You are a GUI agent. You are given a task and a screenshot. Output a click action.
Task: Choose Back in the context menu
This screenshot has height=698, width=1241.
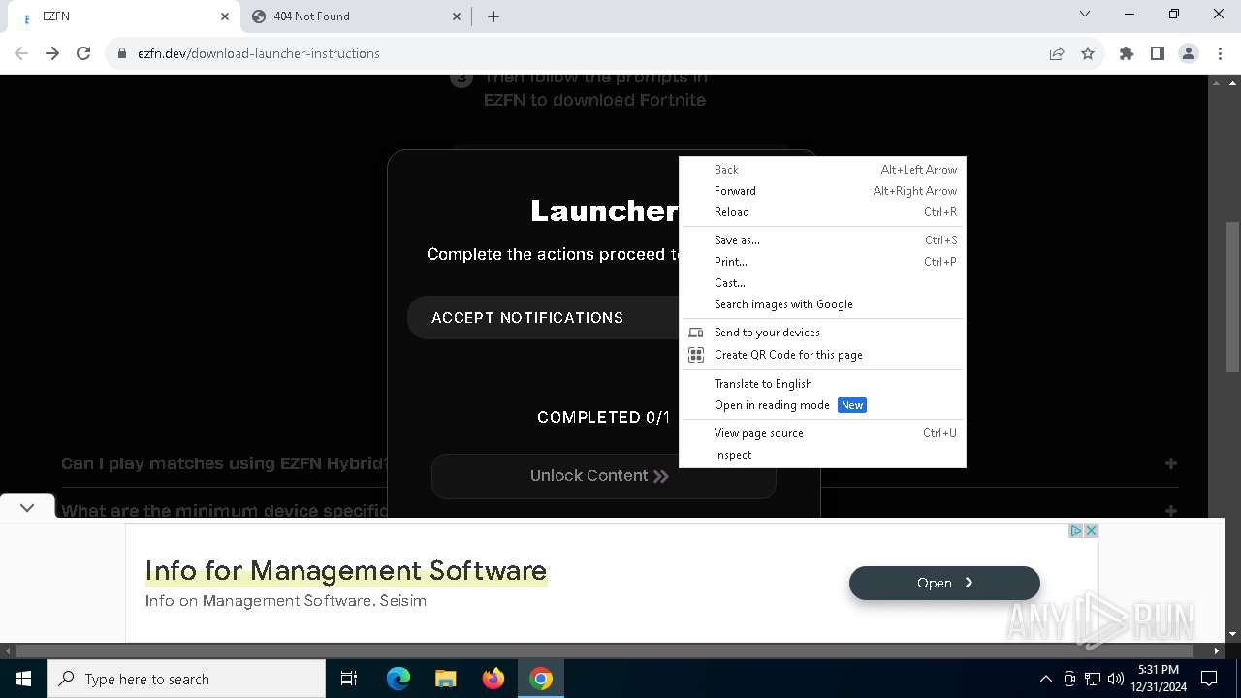(823, 170)
